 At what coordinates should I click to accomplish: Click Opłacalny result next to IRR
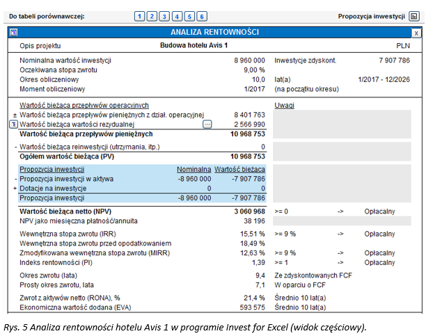[x=379, y=234]
